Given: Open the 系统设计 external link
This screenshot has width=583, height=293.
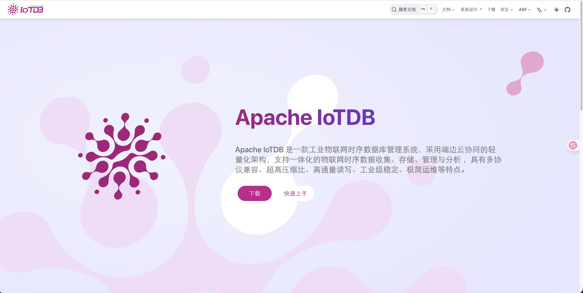Looking at the screenshot, I should [471, 10].
